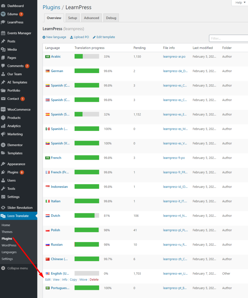Click the pencil icon for Edit template
This screenshot has width=248, height=298.
(94, 37)
